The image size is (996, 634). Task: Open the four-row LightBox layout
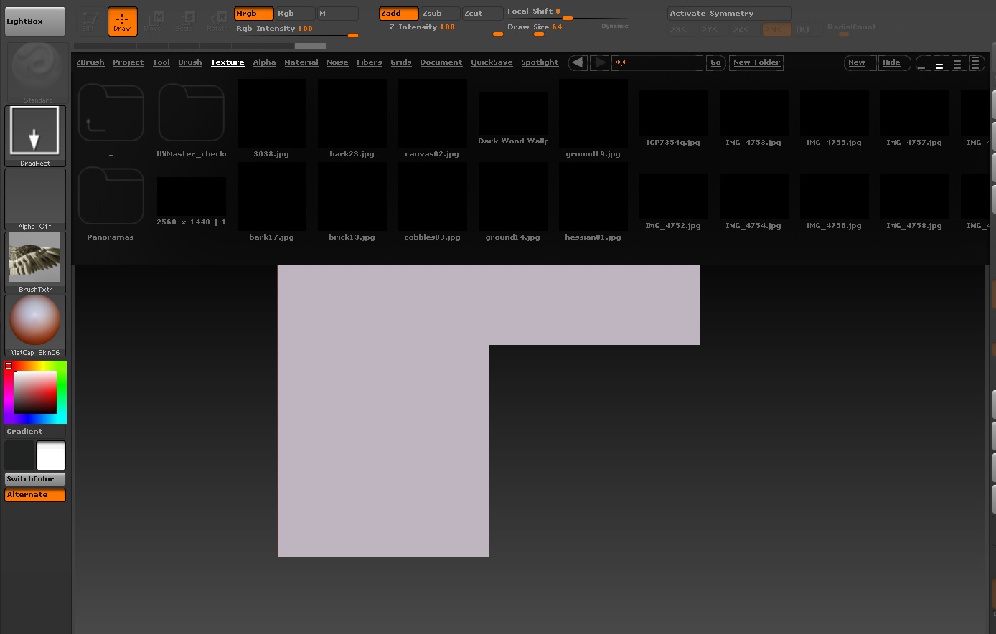977,63
